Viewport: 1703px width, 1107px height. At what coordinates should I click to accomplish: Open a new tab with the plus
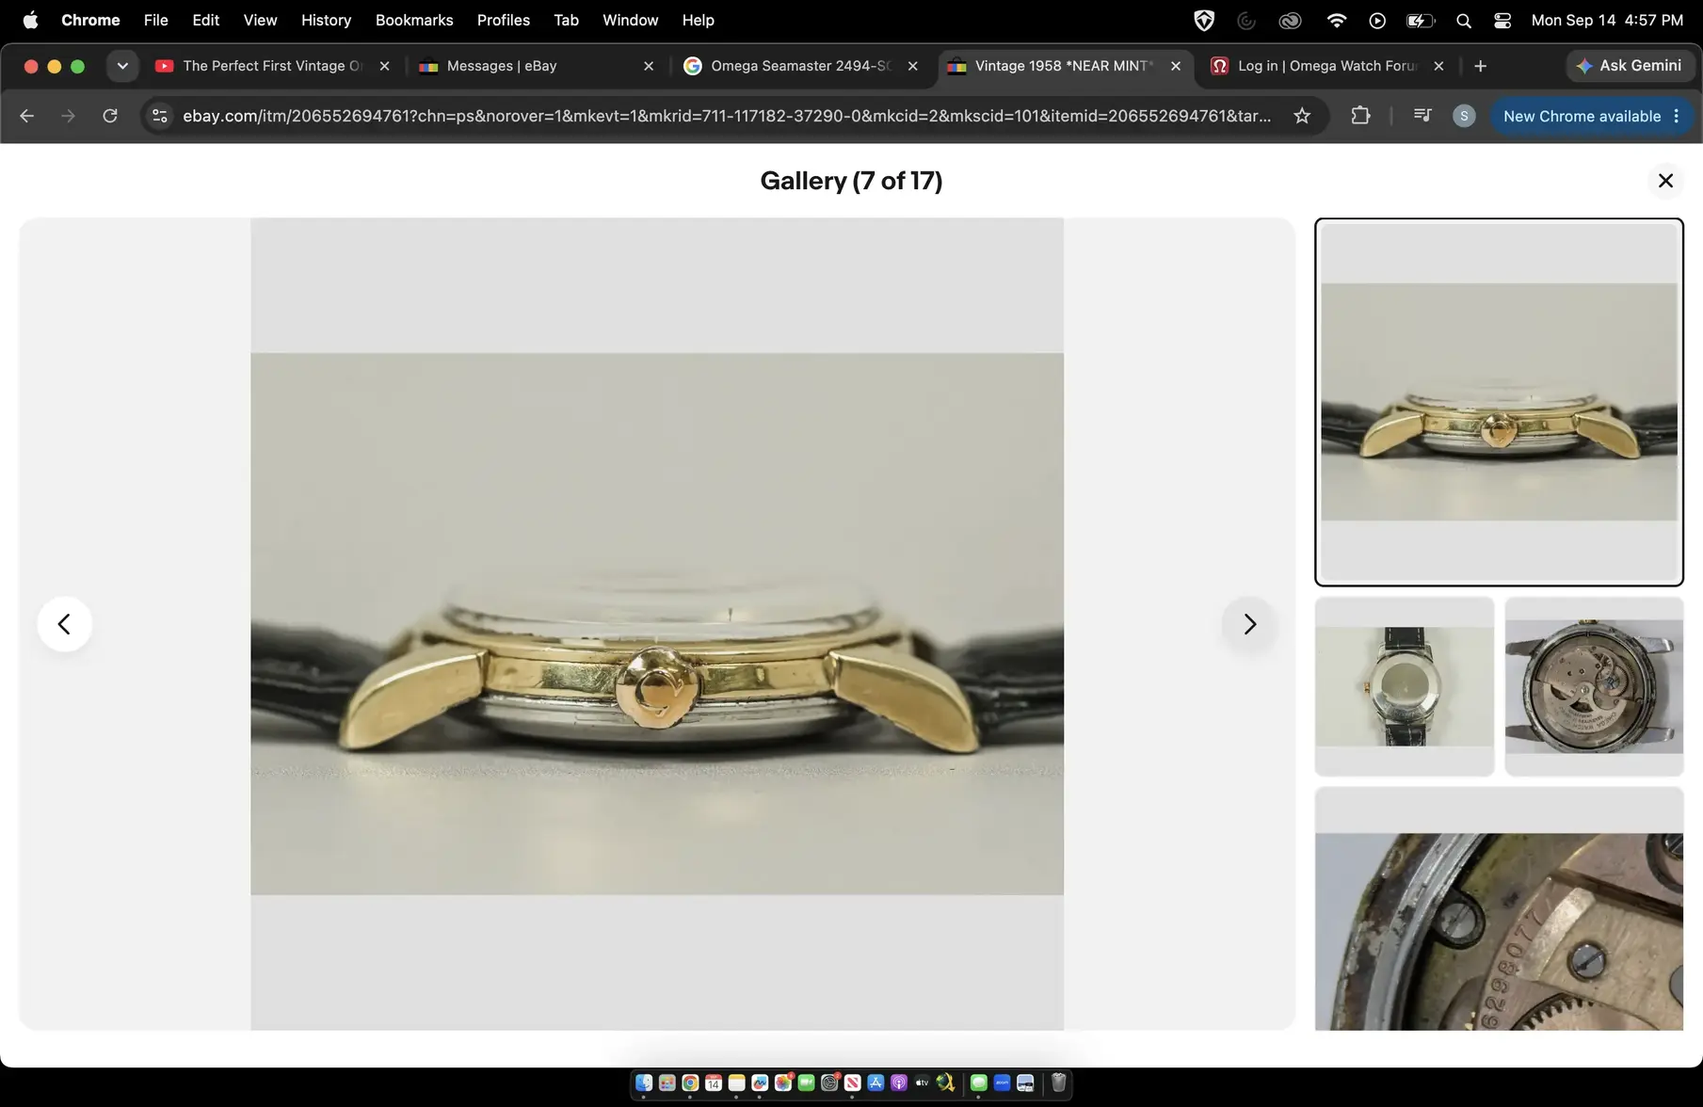tap(1481, 66)
